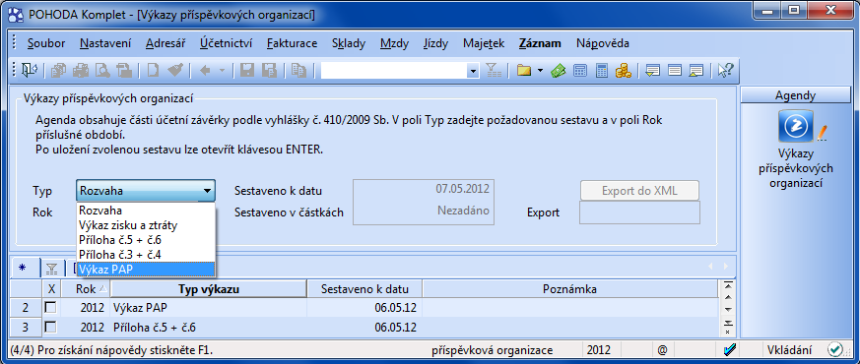Open the Sklady menu
This screenshot has width=860, height=364.
pos(349,43)
